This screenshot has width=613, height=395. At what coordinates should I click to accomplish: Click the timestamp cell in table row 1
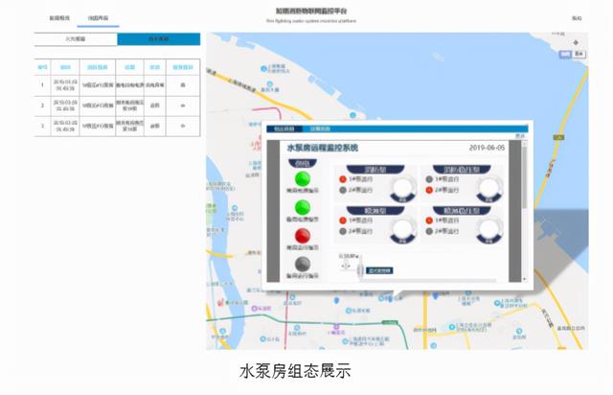[x=65, y=85]
